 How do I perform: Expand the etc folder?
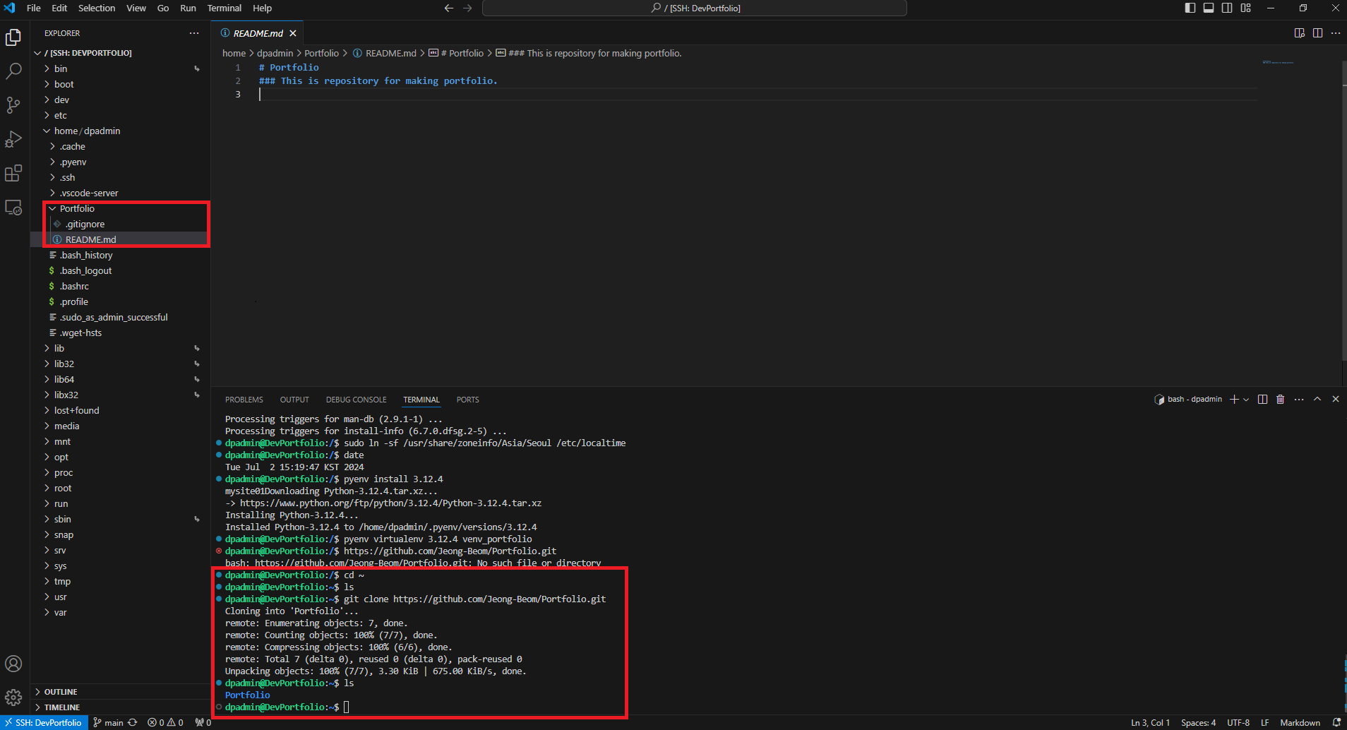(120, 115)
